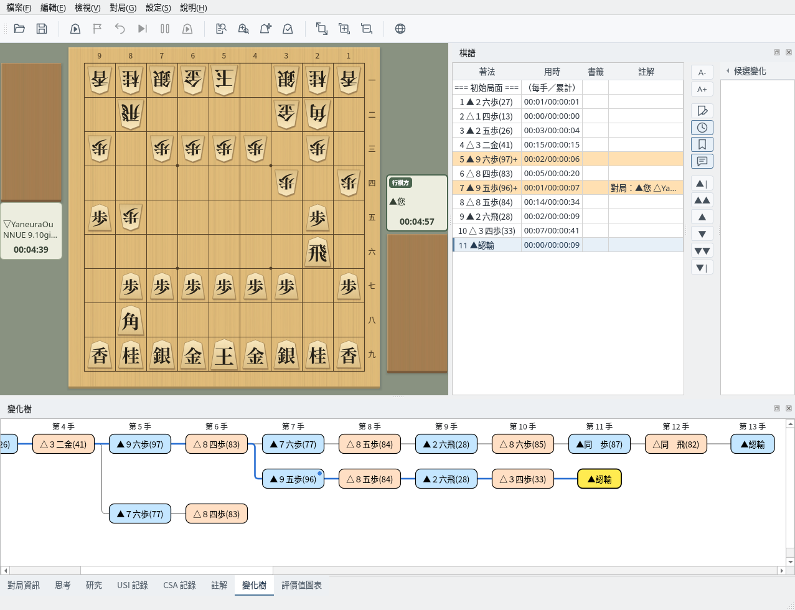This screenshot has height=610, width=795.
Task: Click the piece-with-sparkle toolbar icon
Action: (x=266, y=29)
